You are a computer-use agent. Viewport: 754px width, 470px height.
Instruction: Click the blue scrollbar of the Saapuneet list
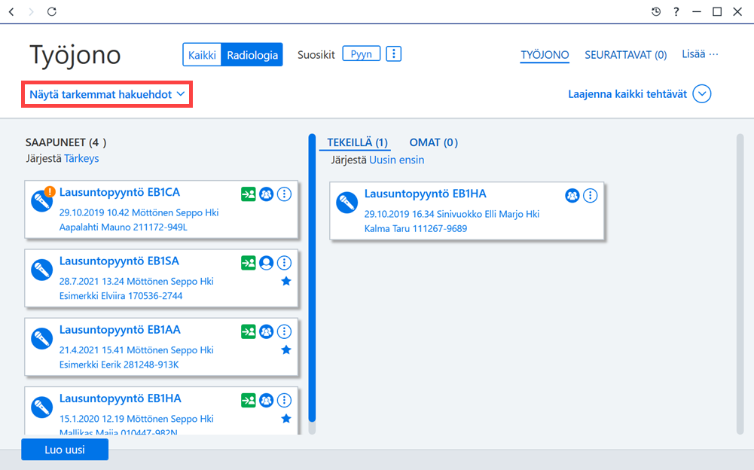tap(312, 278)
